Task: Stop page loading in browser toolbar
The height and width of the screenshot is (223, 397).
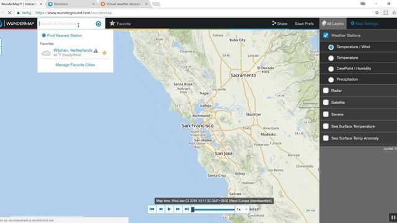Action: pyautogui.click(x=9, y=12)
